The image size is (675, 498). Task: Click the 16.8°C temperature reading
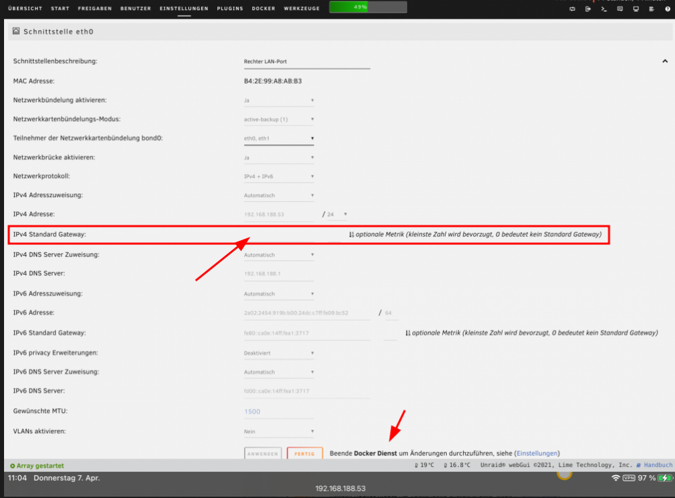(460, 466)
